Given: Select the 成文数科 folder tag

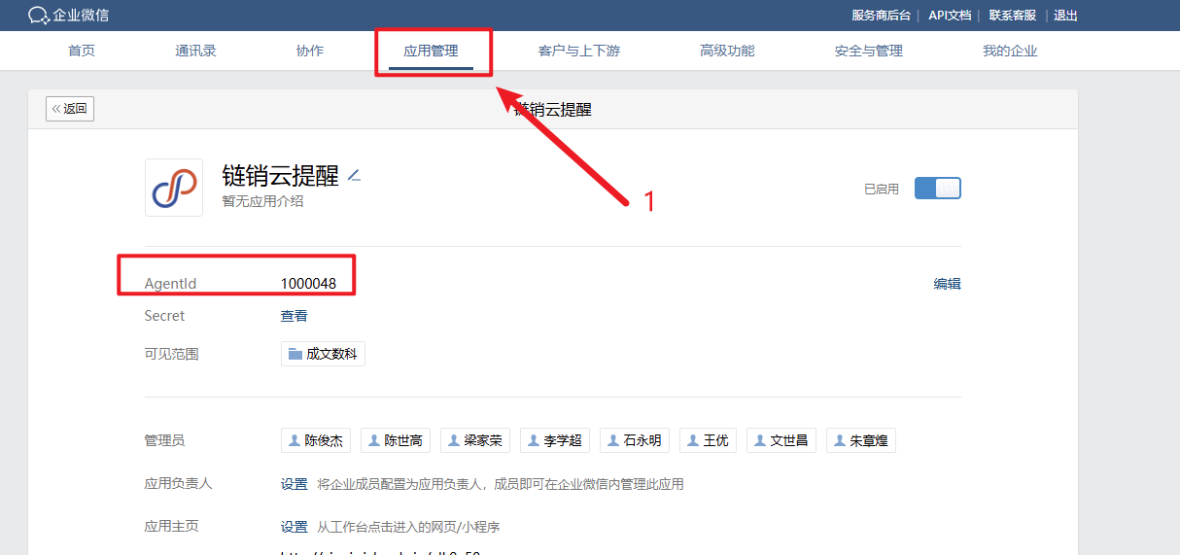Looking at the screenshot, I should [324, 354].
